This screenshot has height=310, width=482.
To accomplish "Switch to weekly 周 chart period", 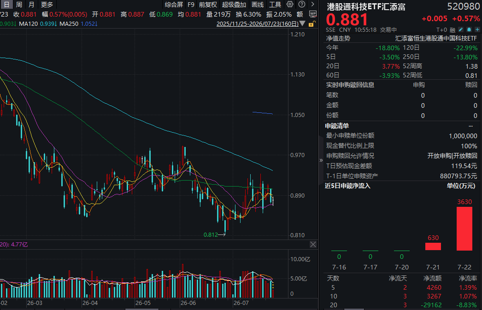I will point(19,5).
